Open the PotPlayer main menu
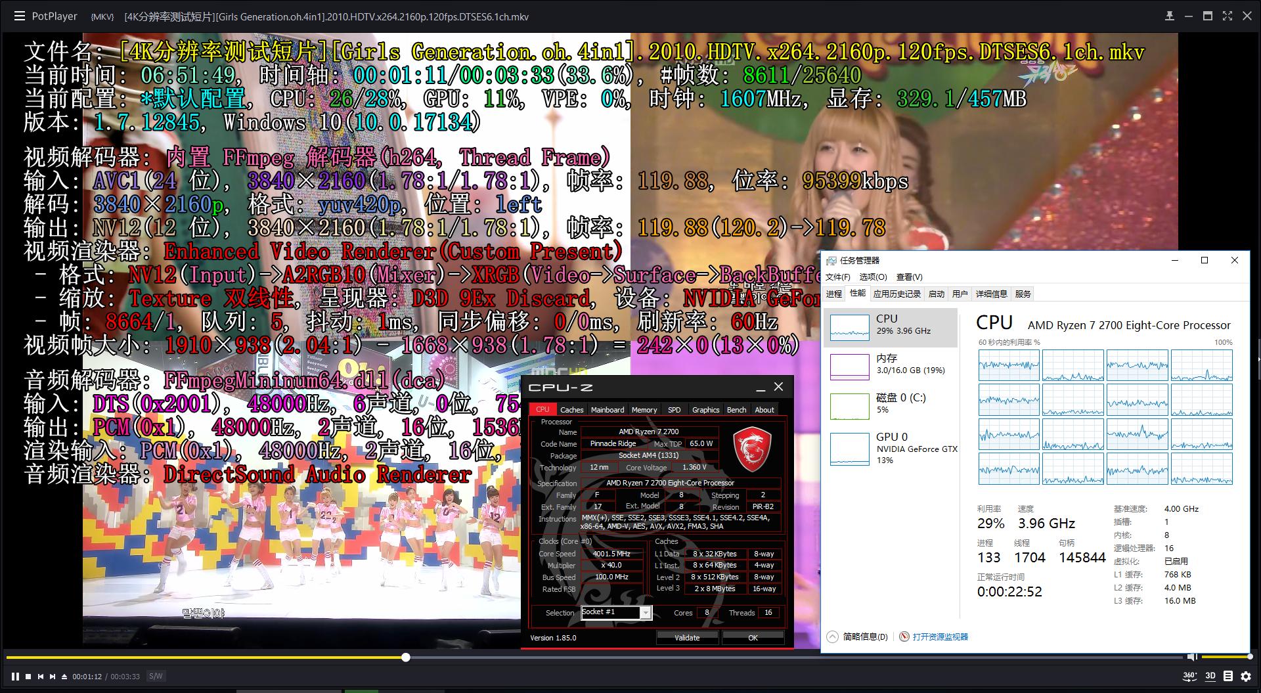 coord(19,16)
